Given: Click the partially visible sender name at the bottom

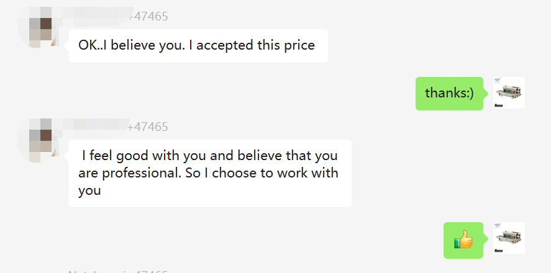Looking at the screenshot, I should coord(118,271).
